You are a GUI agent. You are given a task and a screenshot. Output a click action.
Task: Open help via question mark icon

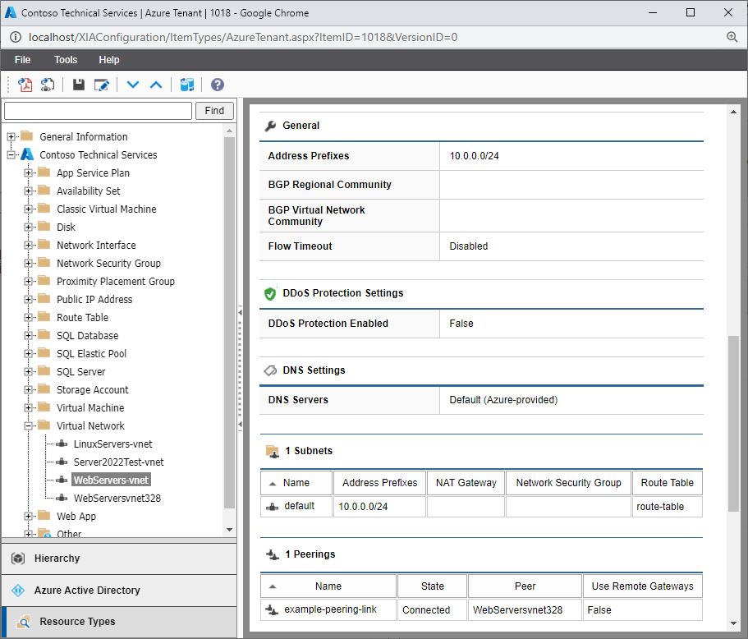(x=218, y=85)
